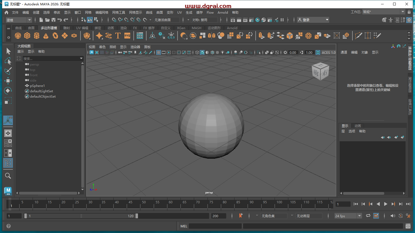Click the home icon in menu bar
This screenshot has width=415, height=233.
6,12
